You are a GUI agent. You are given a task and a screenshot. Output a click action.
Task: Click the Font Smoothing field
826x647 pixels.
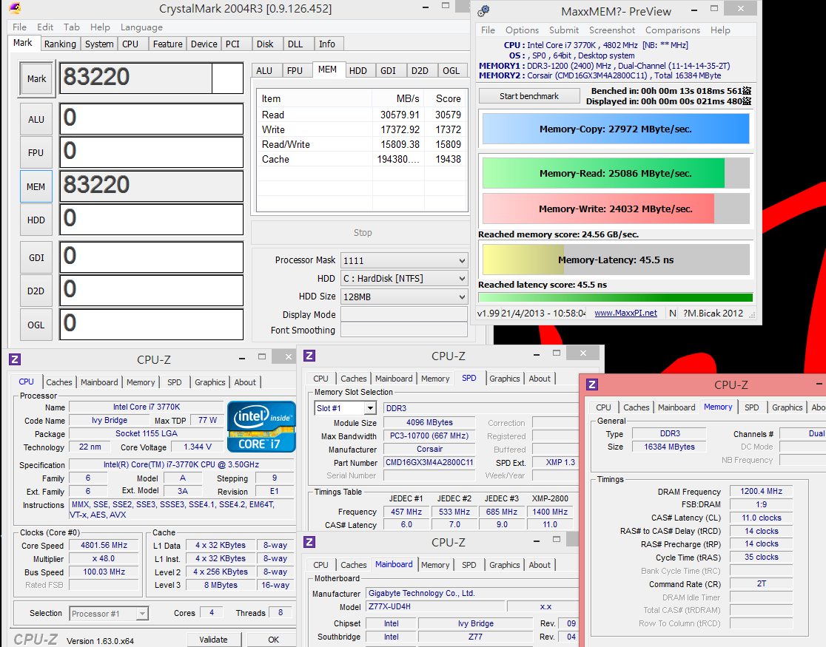pyautogui.click(x=403, y=331)
